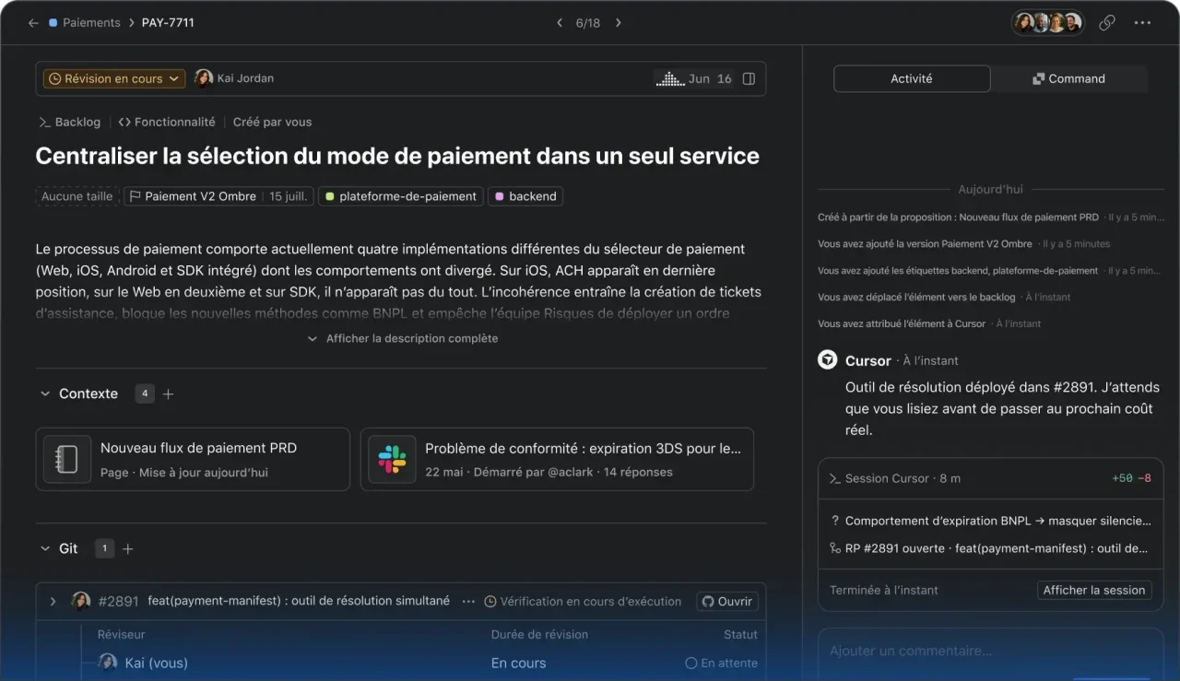Click the Backlog label
This screenshot has width=1180, height=681.
click(x=70, y=122)
